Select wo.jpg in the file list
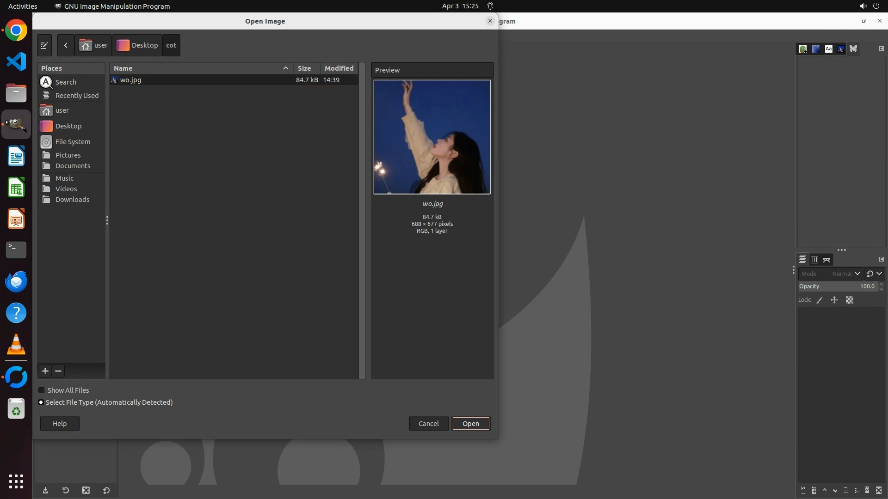The height and width of the screenshot is (499, 888). point(131,80)
